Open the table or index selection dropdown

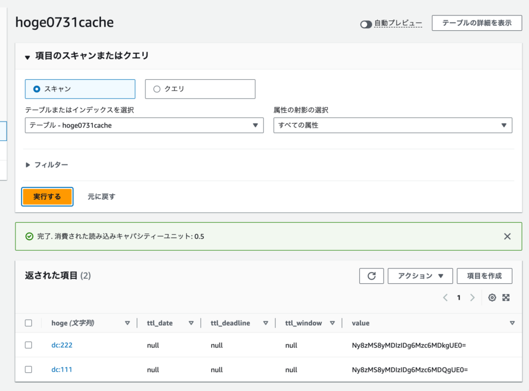pyautogui.click(x=144, y=125)
